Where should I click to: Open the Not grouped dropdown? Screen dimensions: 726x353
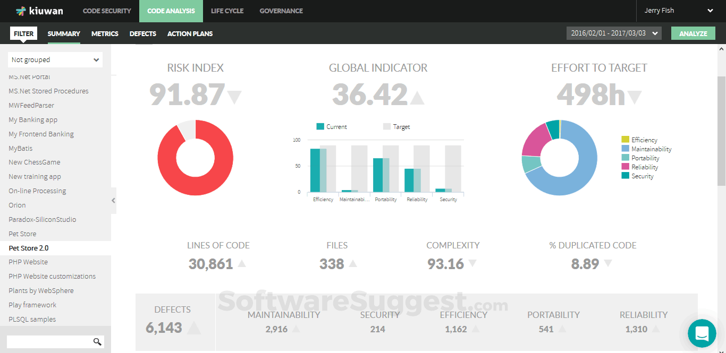55,60
